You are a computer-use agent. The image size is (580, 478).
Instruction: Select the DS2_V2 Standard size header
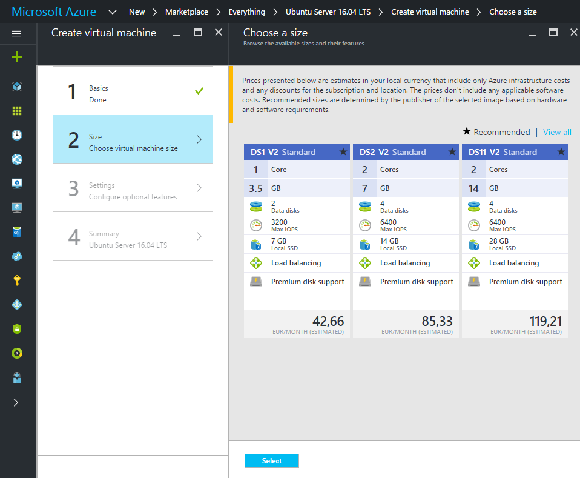point(406,152)
